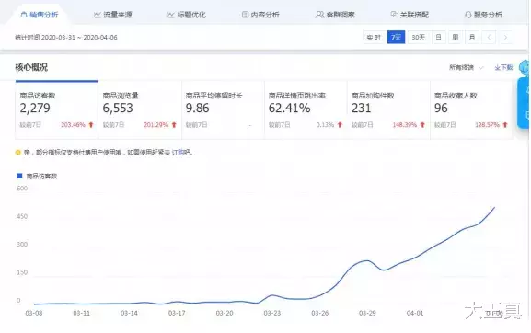Select the 商品详情页跳出率 metric card

tap(306, 110)
